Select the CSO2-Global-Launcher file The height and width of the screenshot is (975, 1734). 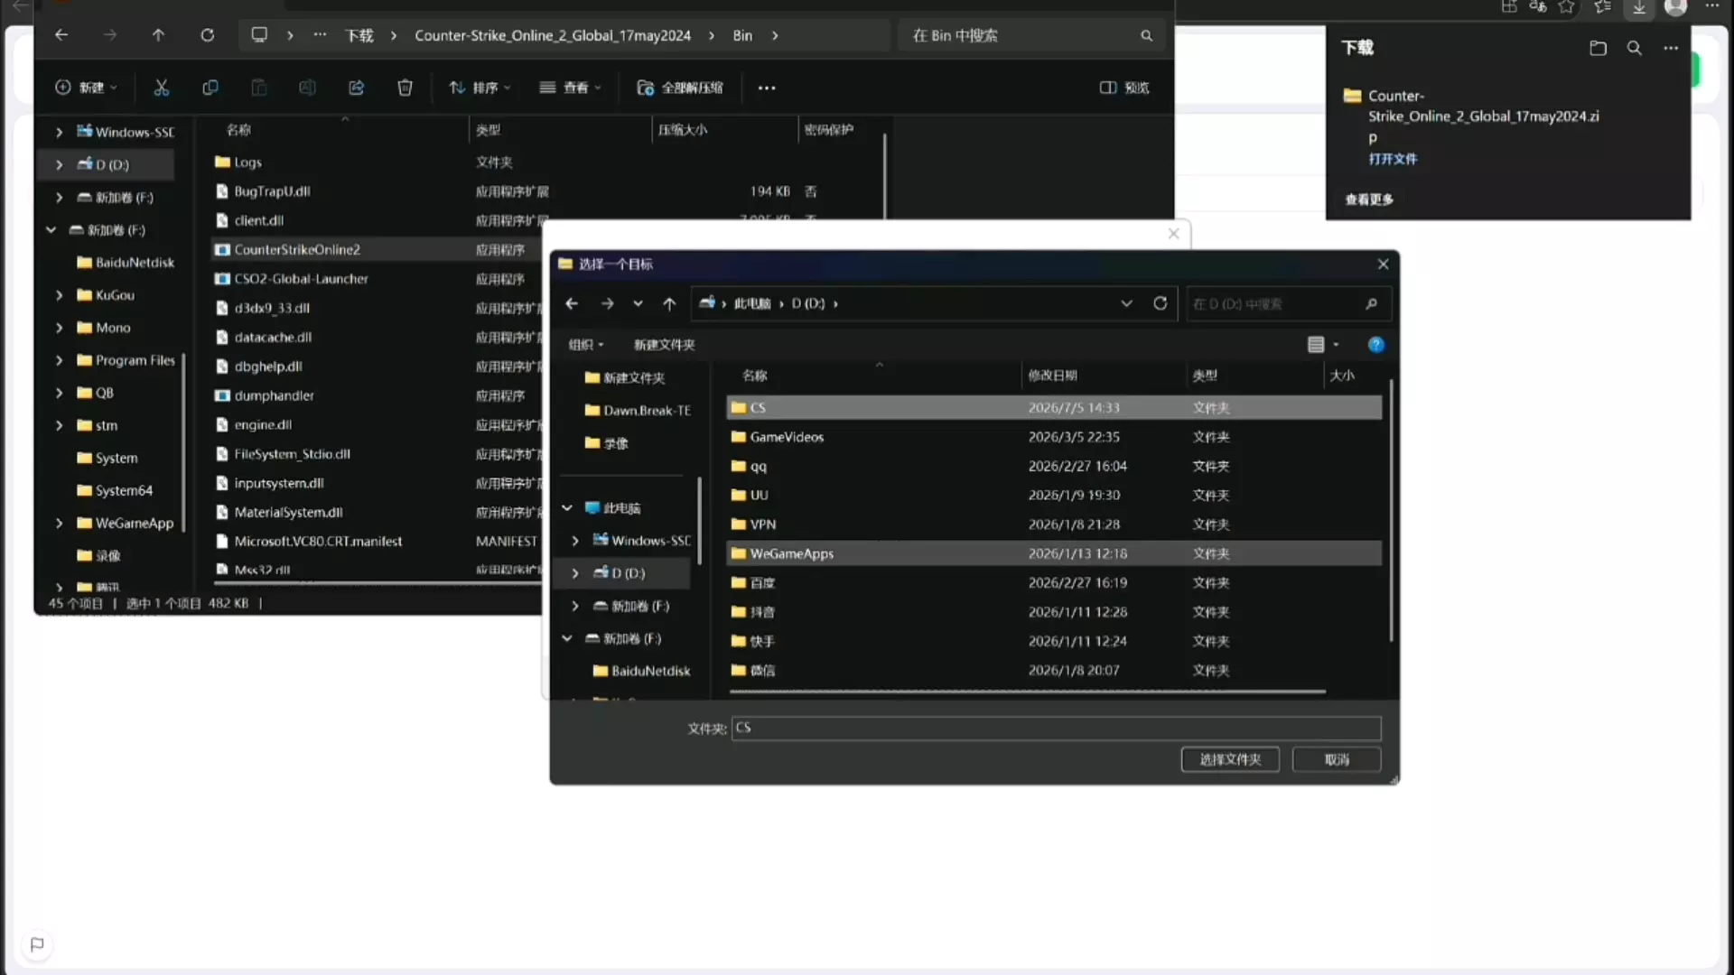coord(291,279)
